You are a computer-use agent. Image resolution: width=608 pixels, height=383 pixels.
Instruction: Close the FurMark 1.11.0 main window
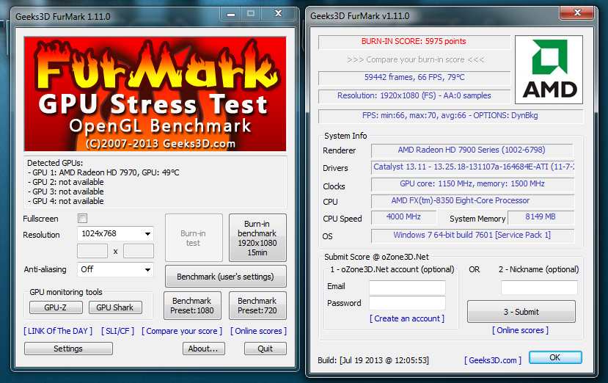coord(278,14)
